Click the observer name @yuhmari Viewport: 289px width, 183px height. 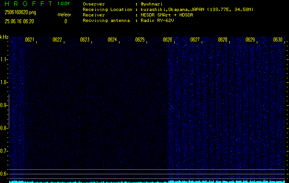152,4
